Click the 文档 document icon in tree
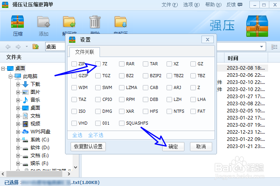This screenshot has width=280, height=186. click(x=25, y=116)
